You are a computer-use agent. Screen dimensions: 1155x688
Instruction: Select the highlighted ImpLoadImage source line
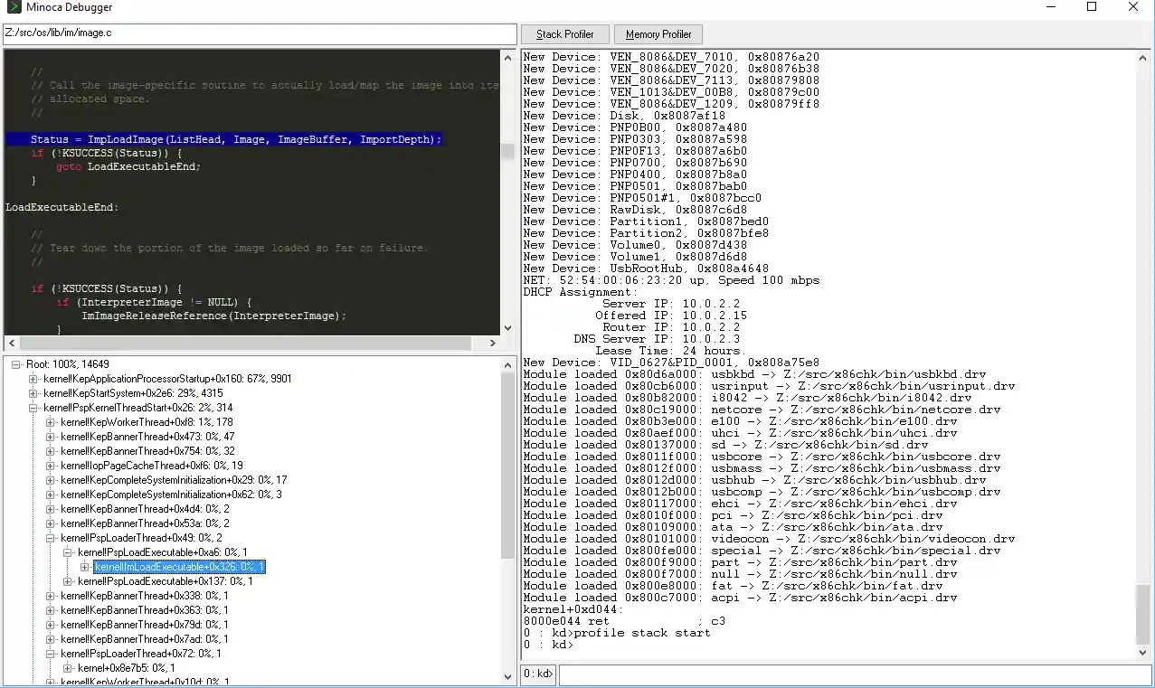[x=226, y=139]
